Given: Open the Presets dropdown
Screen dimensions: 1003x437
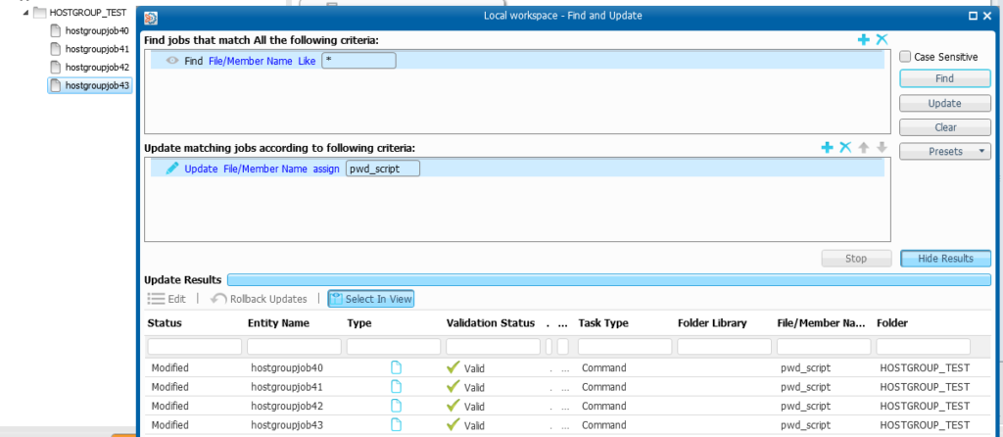Looking at the screenshot, I should (x=945, y=152).
